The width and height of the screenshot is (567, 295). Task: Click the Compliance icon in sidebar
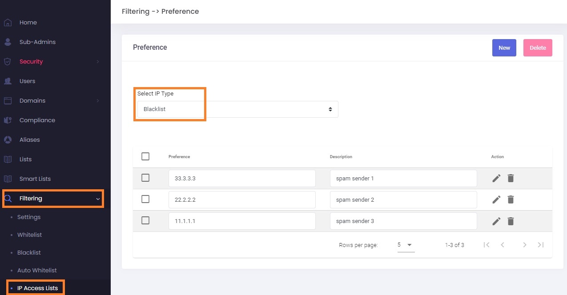pos(8,120)
